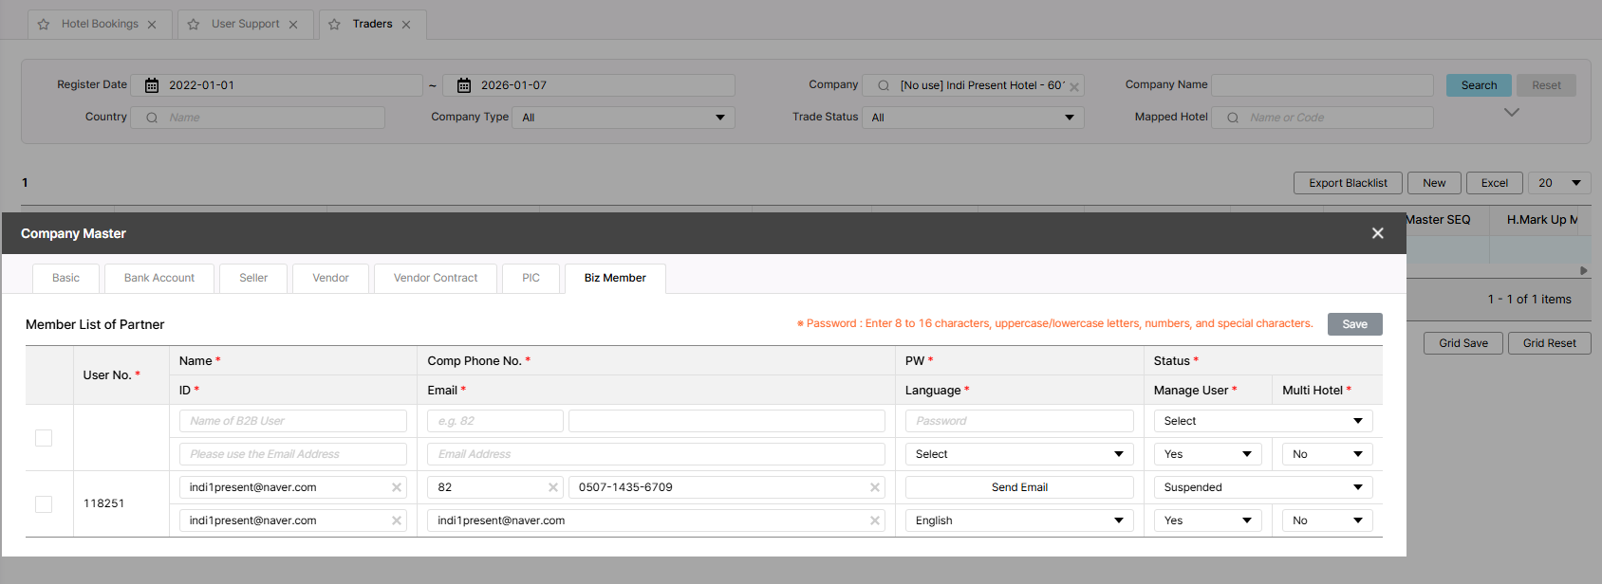The height and width of the screenshot is (584, 1602).
Task: Open the Register Date start calendar icon
Action: (x=152, y=85)
